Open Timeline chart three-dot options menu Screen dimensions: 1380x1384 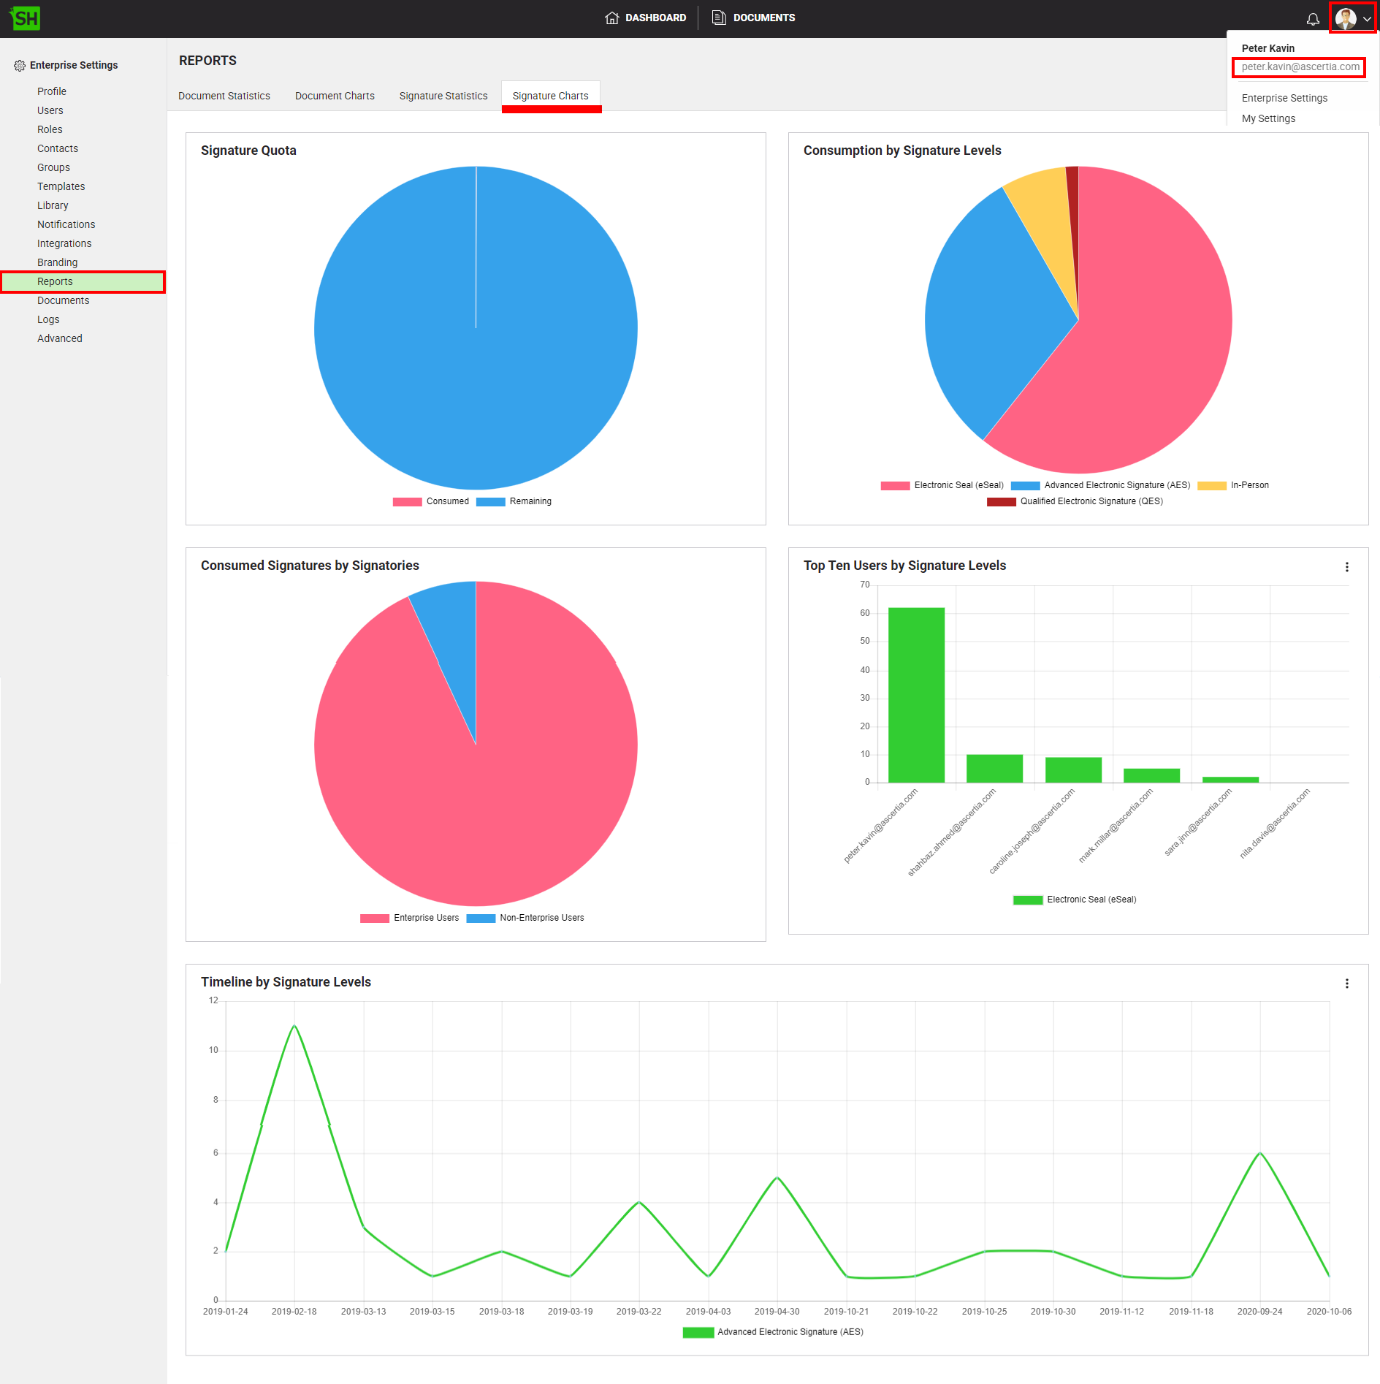(x=1346, y=984)
